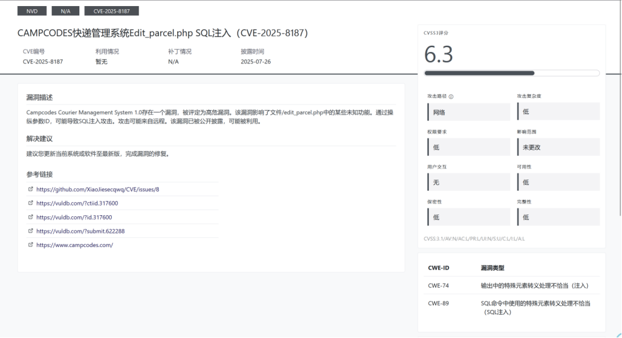Click the 解决建议 heading
Viewport: 622px width, 338px height.
coord(40,139)
